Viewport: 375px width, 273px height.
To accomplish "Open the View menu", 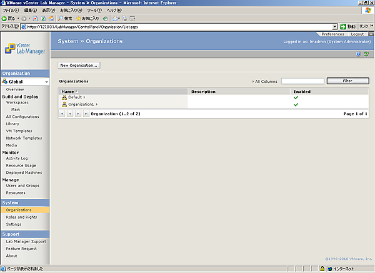I will click(49, 10).
